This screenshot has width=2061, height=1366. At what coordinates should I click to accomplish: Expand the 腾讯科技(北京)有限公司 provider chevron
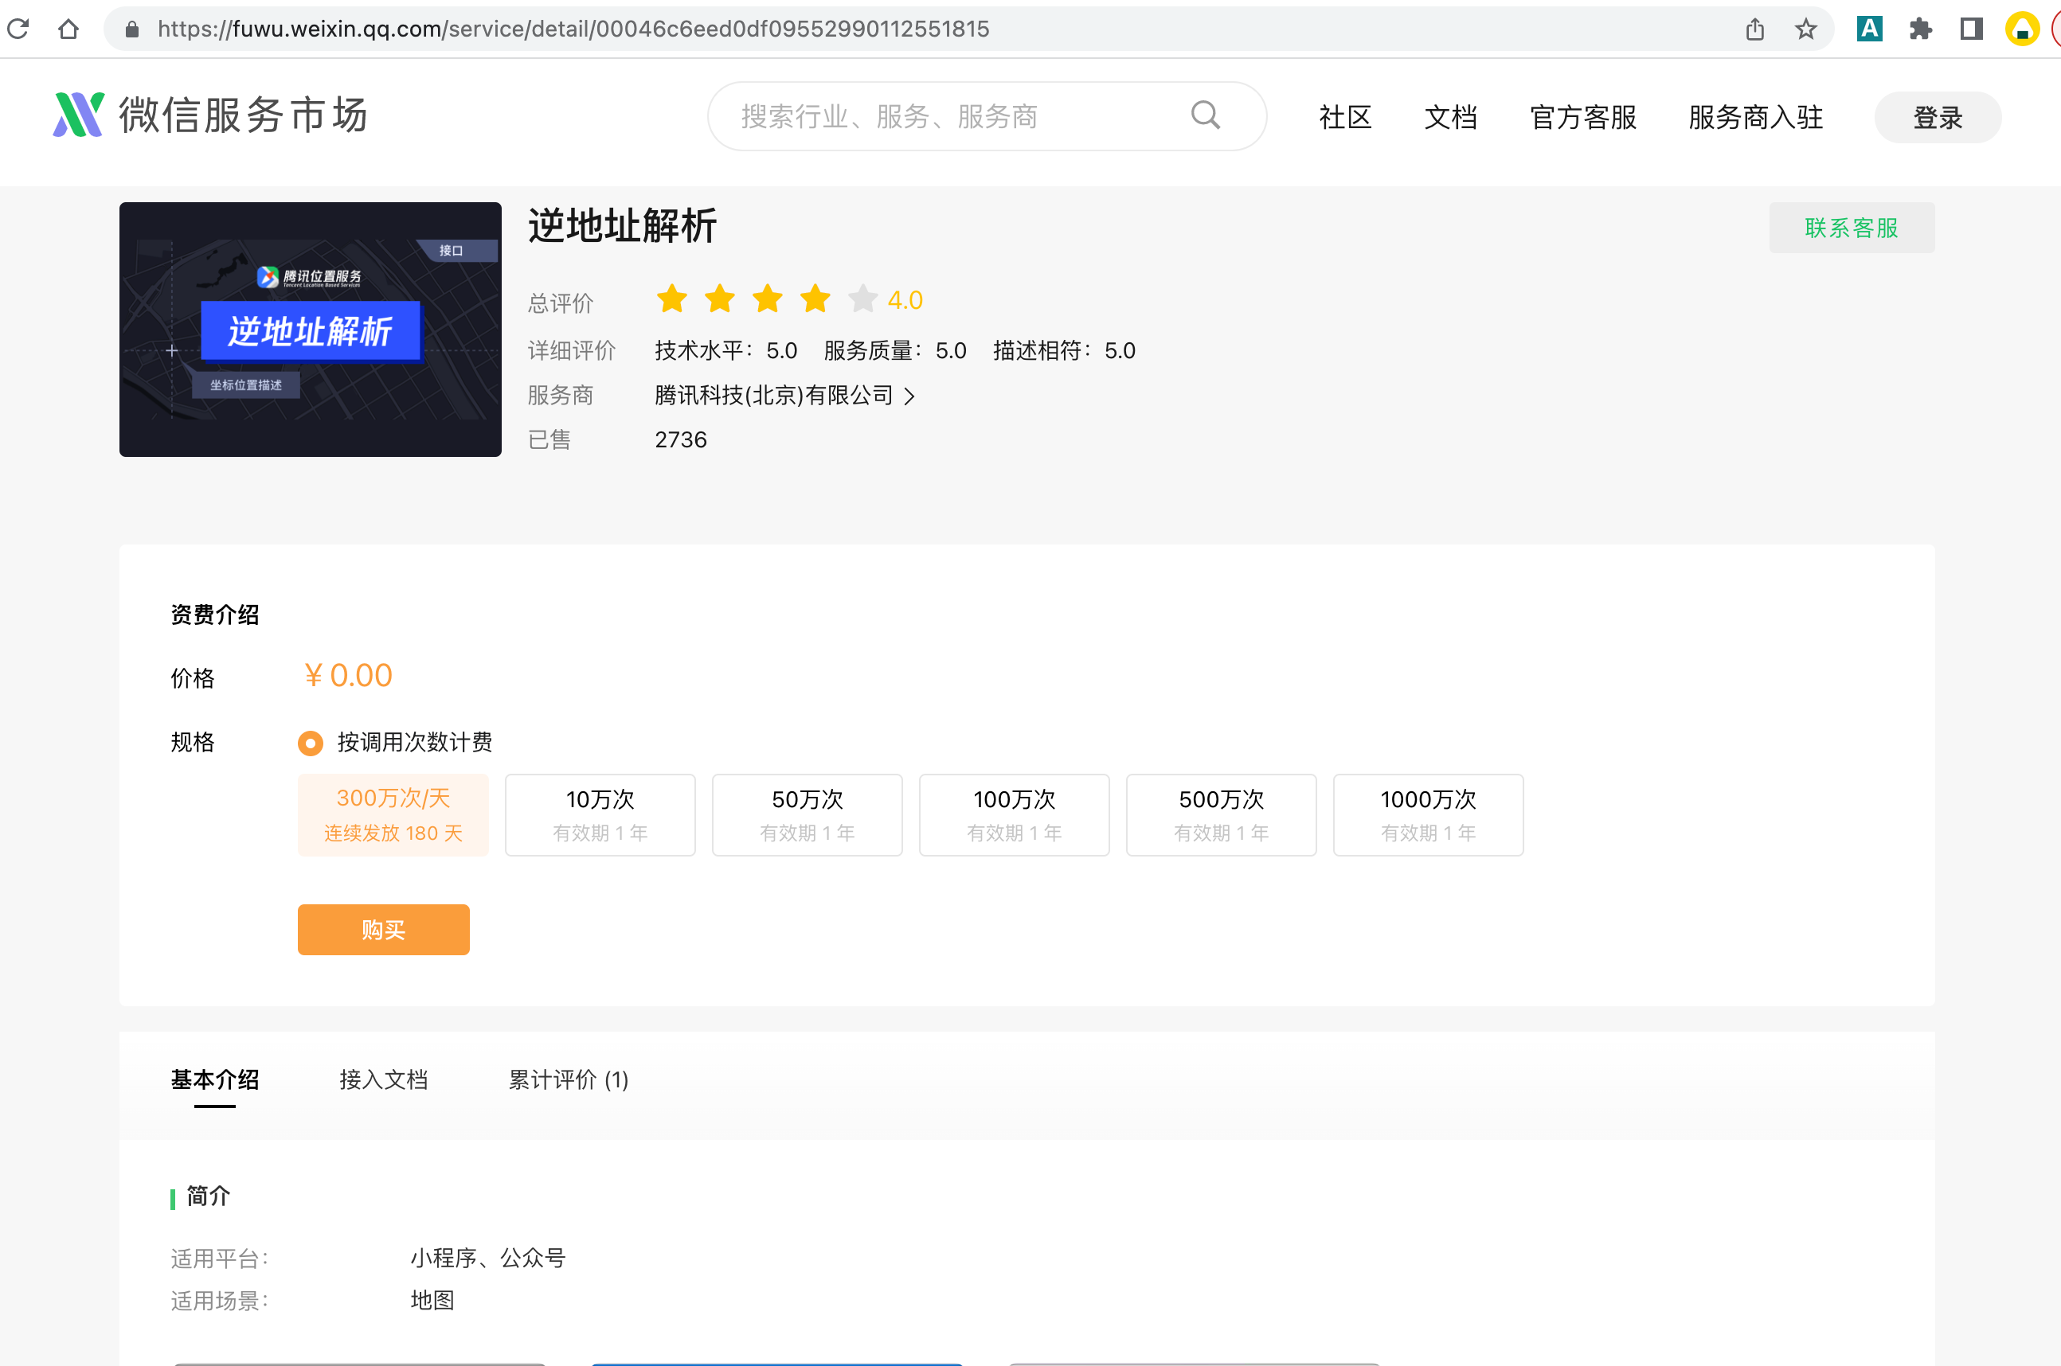909,396
